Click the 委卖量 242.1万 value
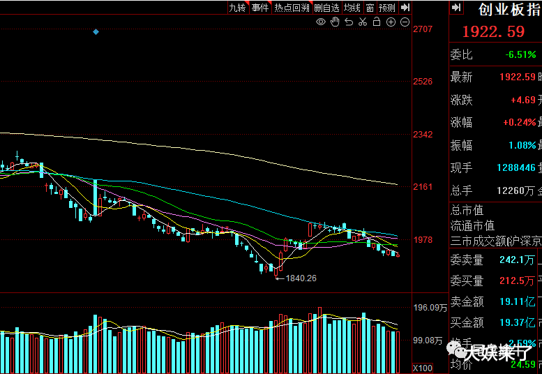The image size is (542, 374). (x=517, y=260)
